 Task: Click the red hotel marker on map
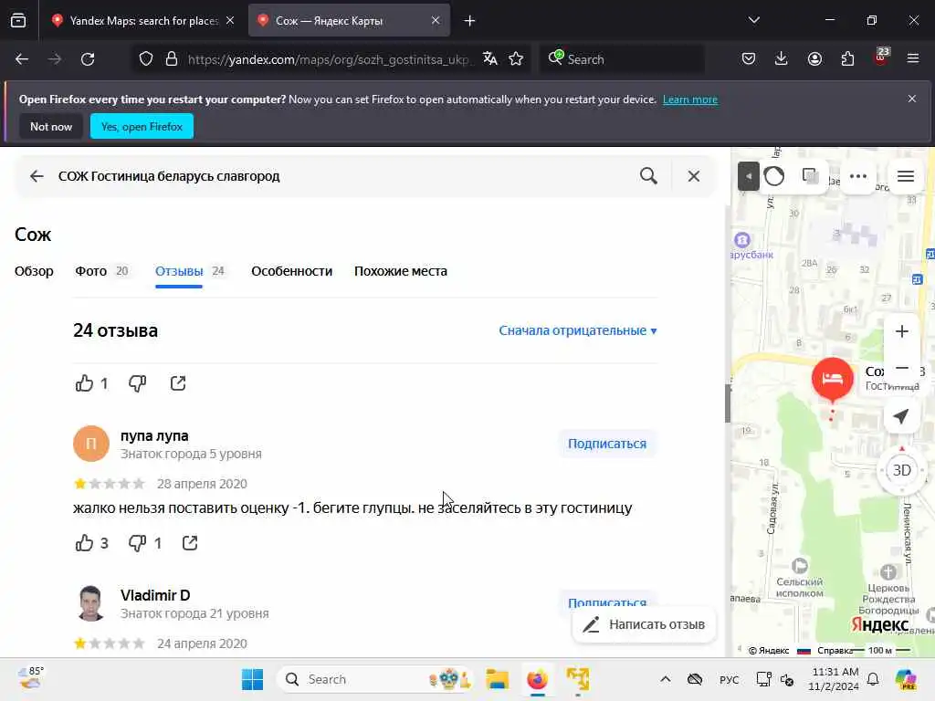[833, 379]
